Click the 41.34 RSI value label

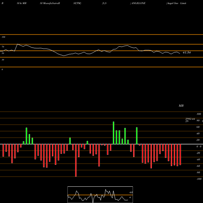(187, 53)
